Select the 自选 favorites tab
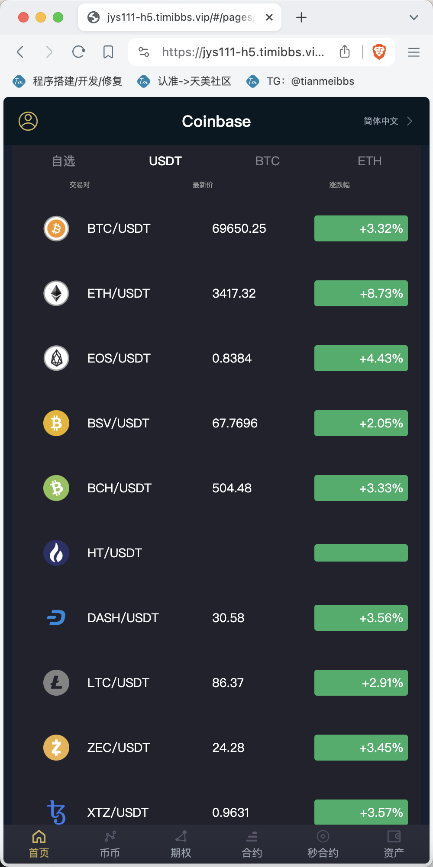Viewport: 433px width, 867px height. tap(63, 161)
